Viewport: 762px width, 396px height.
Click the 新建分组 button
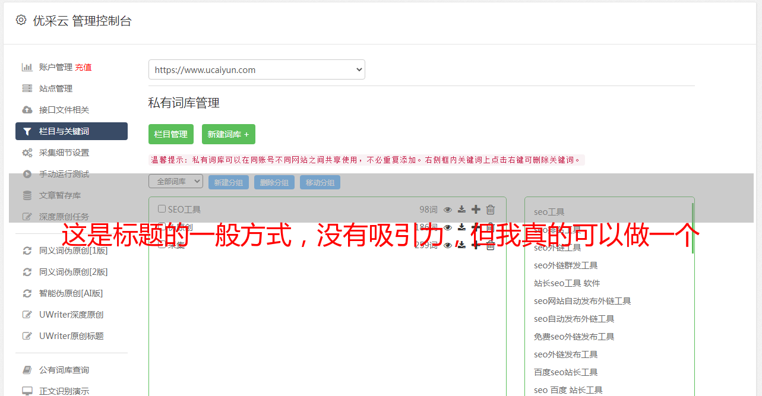[229, 182]
